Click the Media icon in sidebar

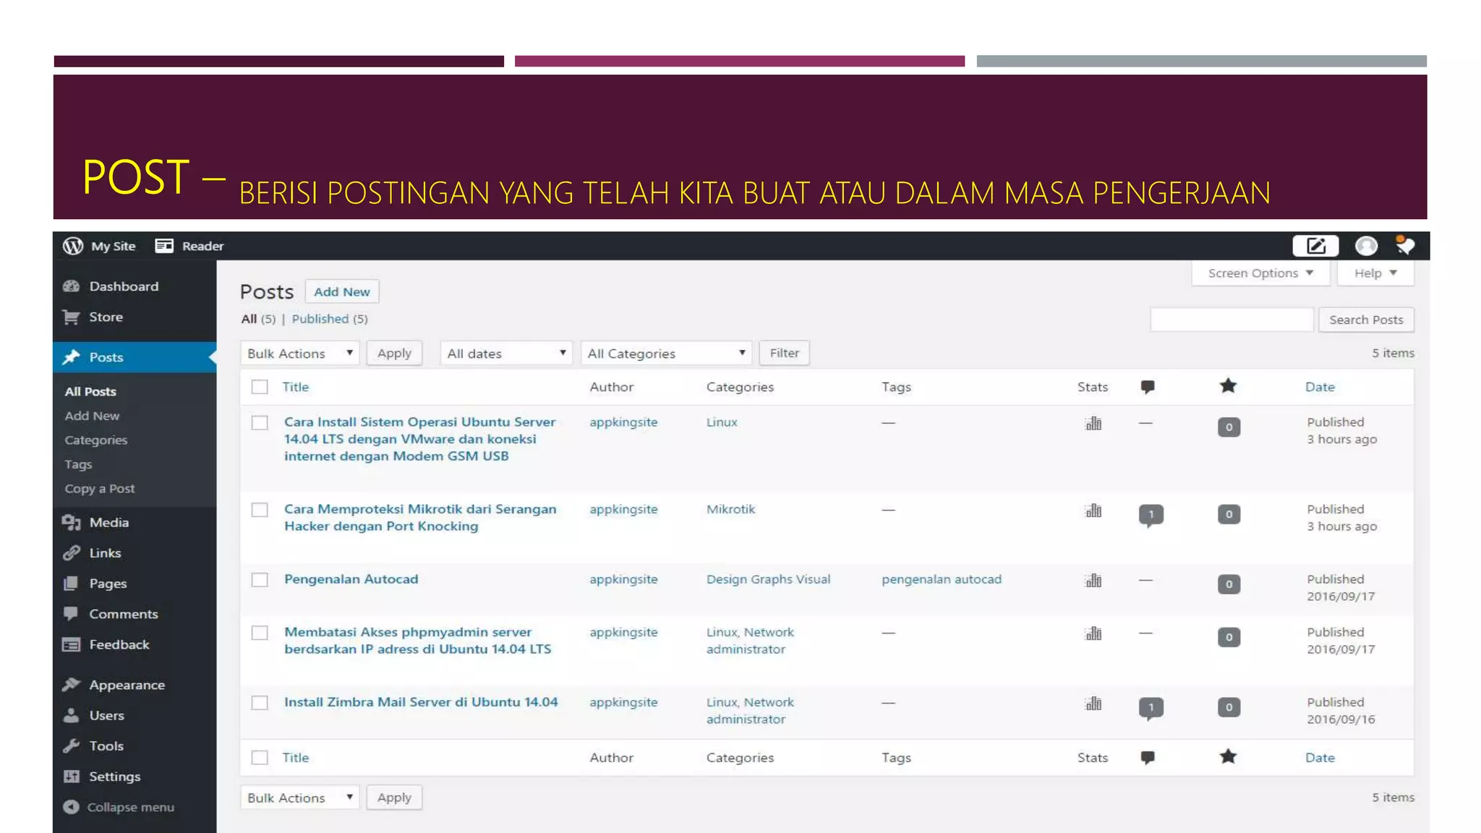tap(71, 522)
